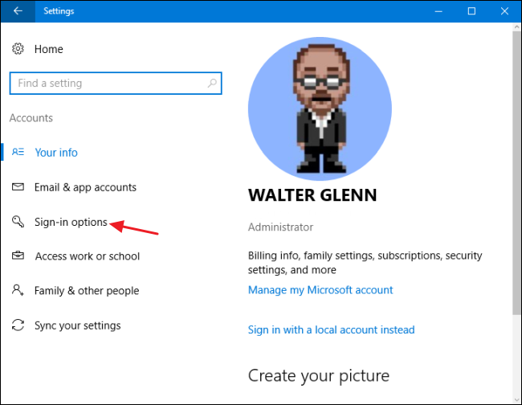Click the Family & other people icon
The width and height of the screenshot is (522, 405).
(18, 291)
